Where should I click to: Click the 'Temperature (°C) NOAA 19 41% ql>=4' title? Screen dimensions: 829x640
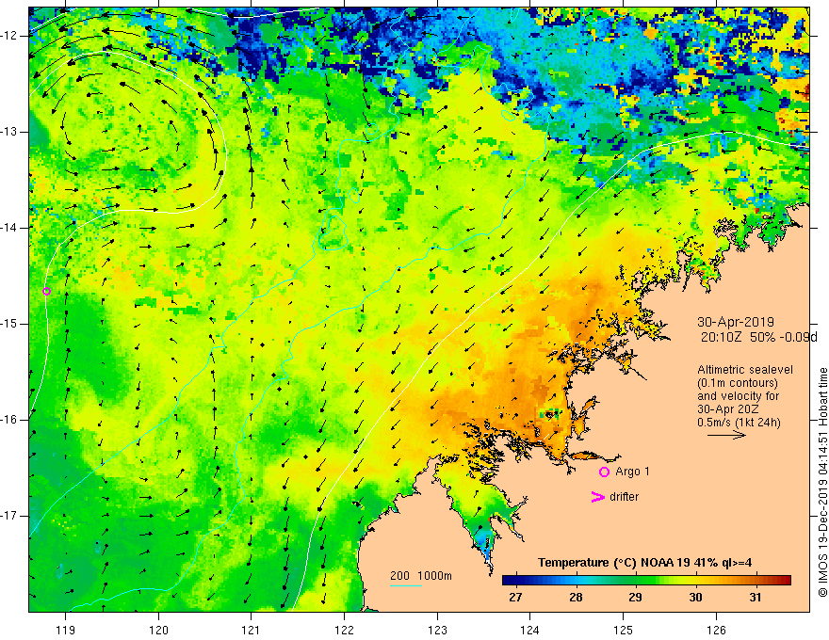(x=644, y=563)
